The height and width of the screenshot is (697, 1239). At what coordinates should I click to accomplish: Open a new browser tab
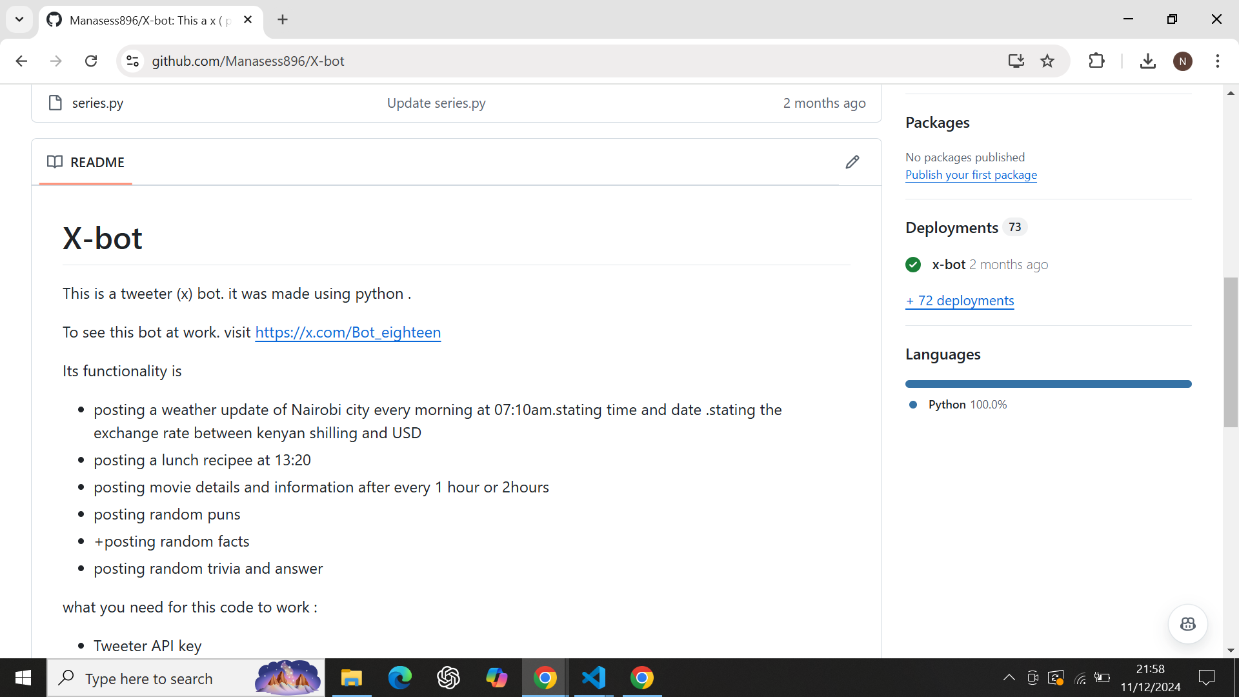pyautogui.click(x=283, y=20)
